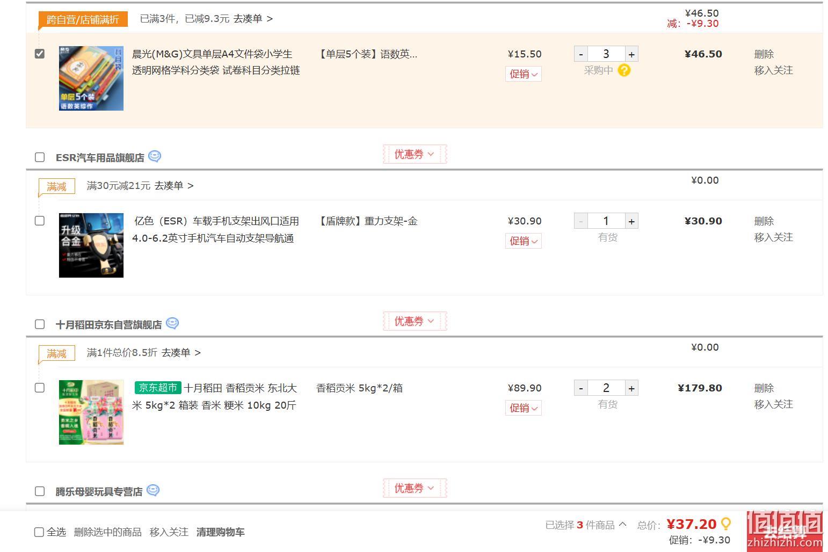Check the ESR phone holder item checkbox
This screenshot has width=828, height=552.
[40, 221]
